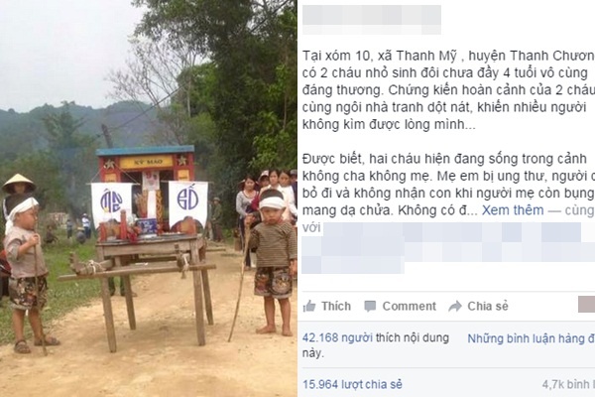Click the blurred poster name at top
The height and width of the screenshot is (397, 595).
pos(372,20)
